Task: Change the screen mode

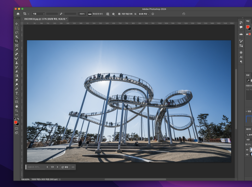Action: coord(16,133)
